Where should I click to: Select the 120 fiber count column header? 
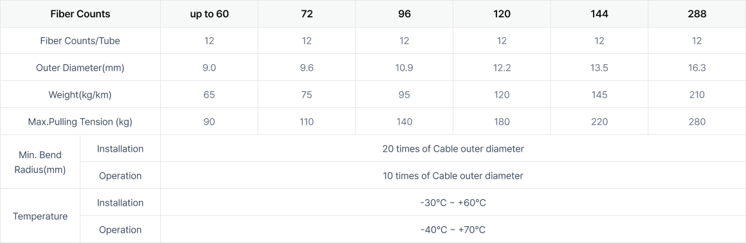tap(502, 14)
